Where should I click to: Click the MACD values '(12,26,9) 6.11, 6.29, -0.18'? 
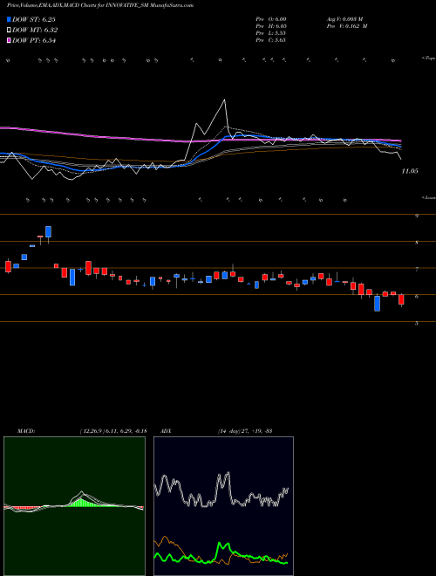pos(112,431)
